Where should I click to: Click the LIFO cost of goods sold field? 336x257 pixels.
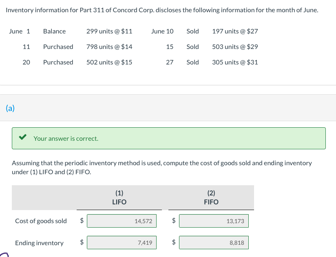point(122,221)
